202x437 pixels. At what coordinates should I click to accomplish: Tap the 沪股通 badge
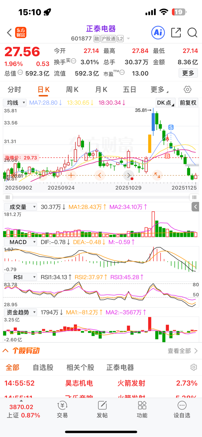click(x=108, y=39)
